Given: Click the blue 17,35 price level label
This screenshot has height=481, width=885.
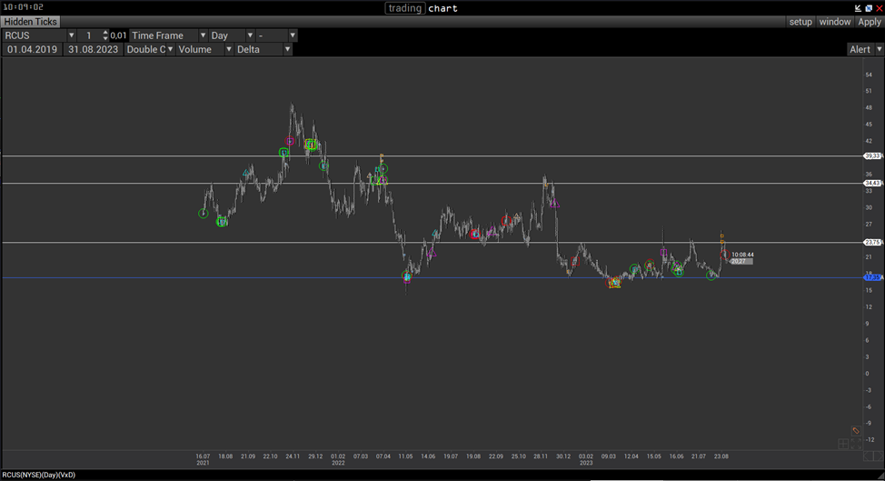Looking at the screenshot, I should (872, 277).
